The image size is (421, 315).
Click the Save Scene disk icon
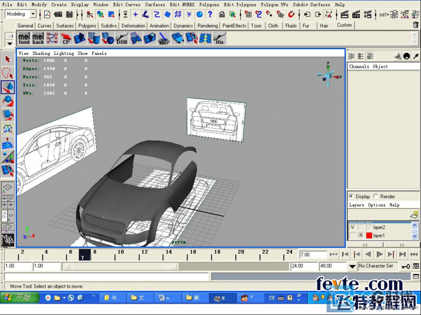pyautogui.click(x=69, y=14)
